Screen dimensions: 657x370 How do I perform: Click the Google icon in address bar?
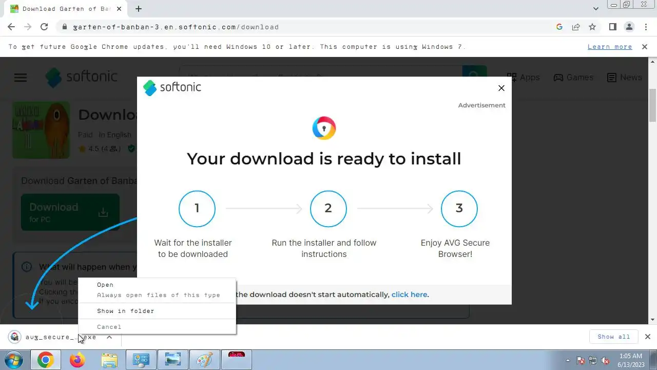click(559, 27)
